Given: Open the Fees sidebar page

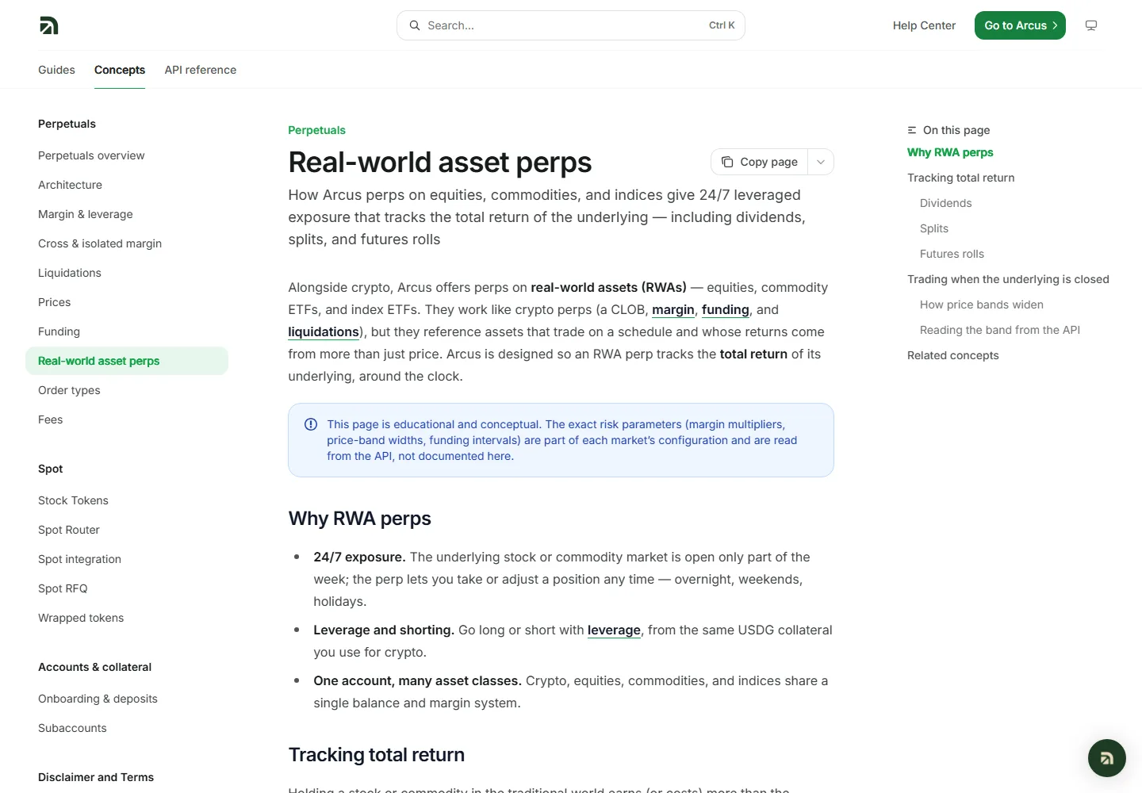Looking at the screenshot, I should 50,419.
